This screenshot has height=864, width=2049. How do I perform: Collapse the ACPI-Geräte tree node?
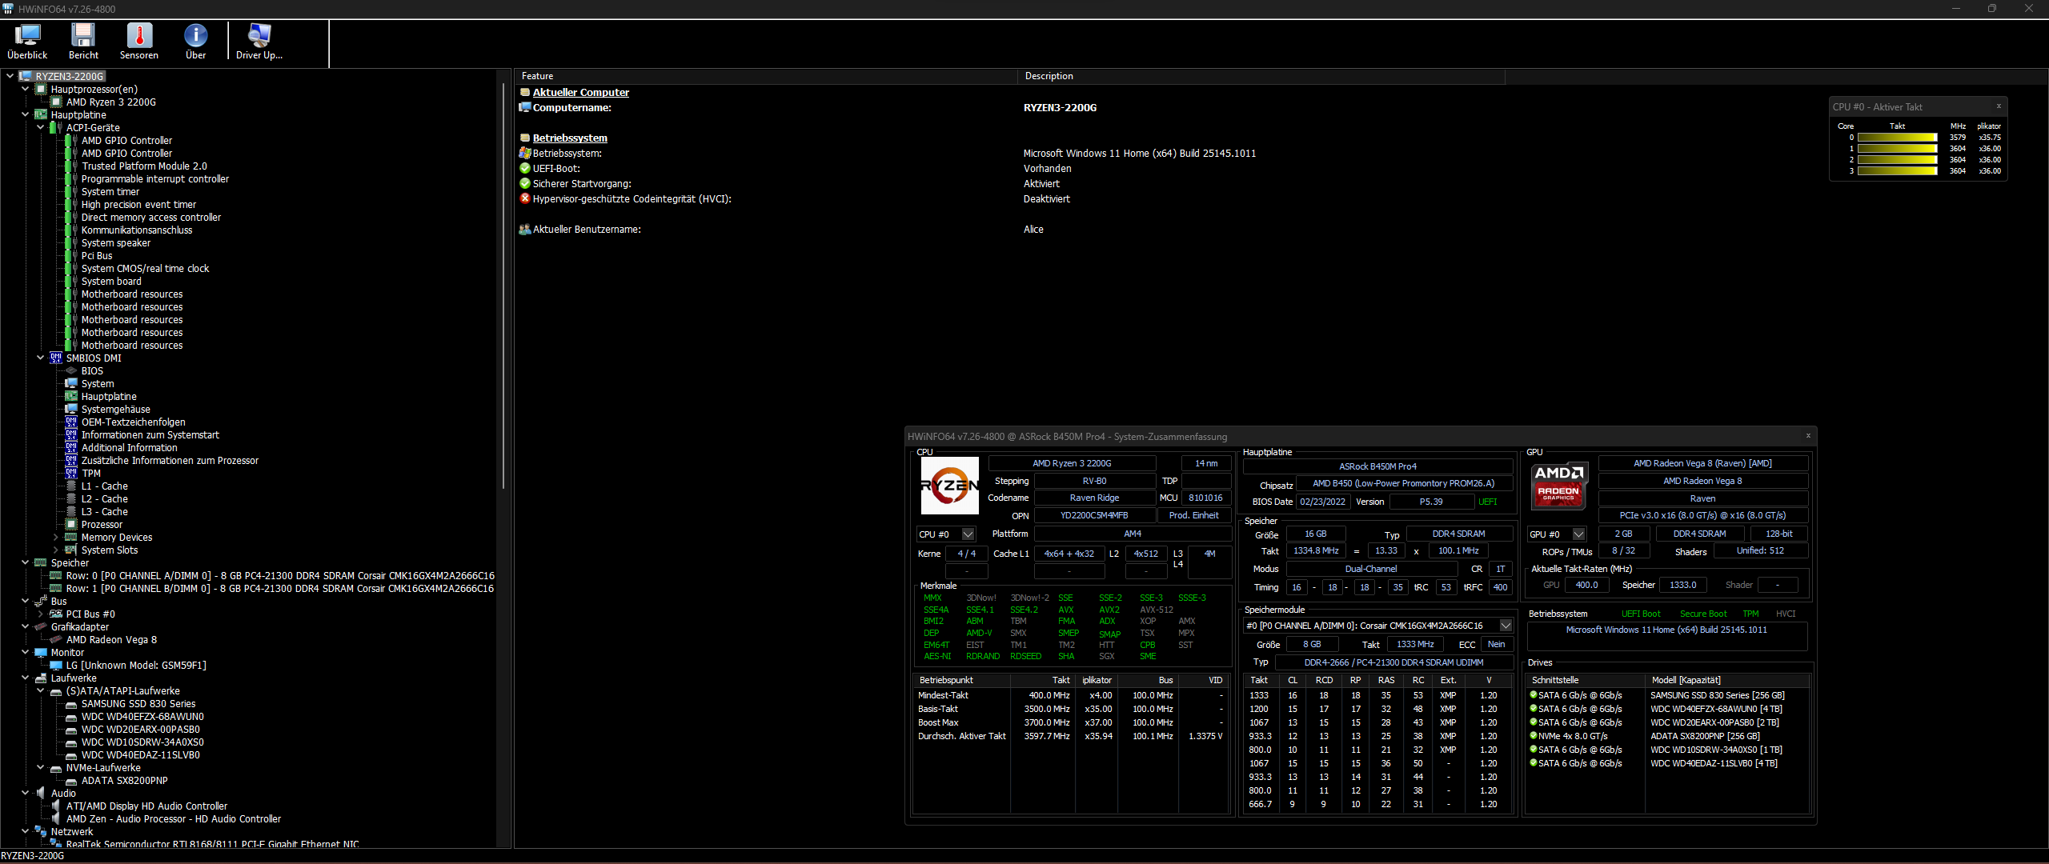pyautogui.click(x=41, y=128)
